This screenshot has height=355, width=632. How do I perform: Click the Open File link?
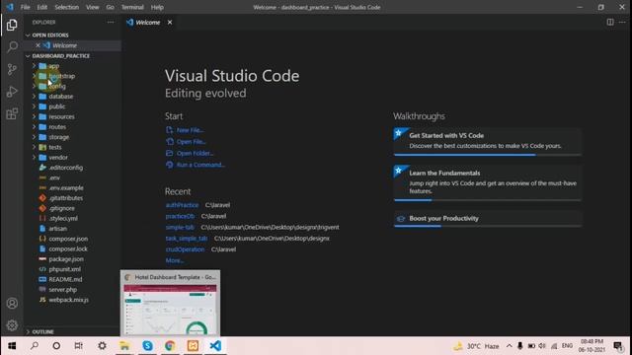tap(191, 142)
